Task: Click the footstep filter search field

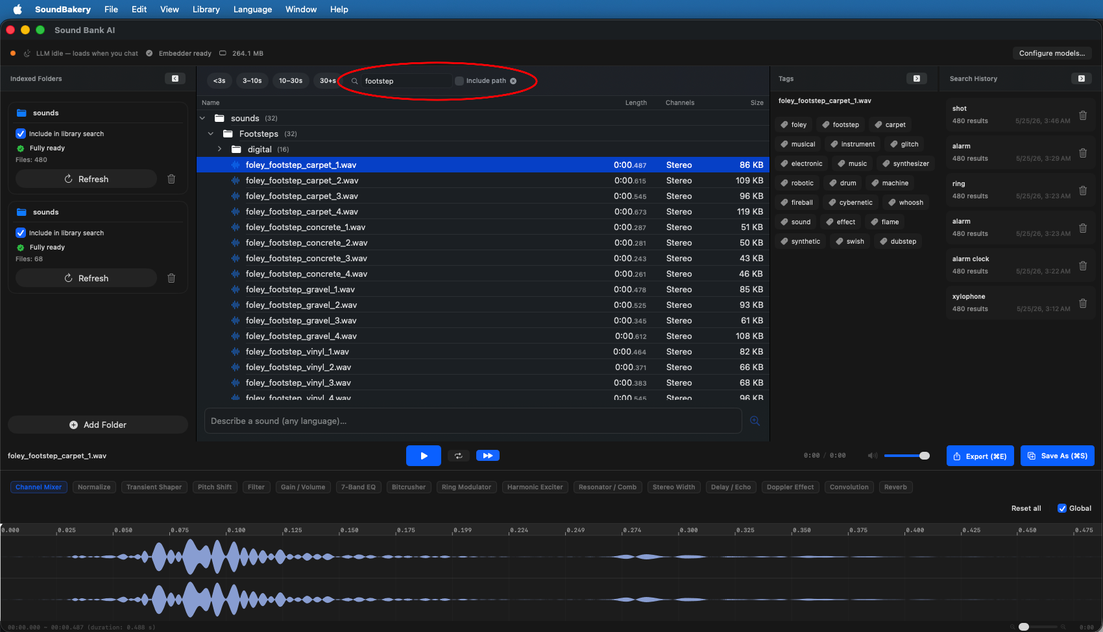Action: click(406, 81)
